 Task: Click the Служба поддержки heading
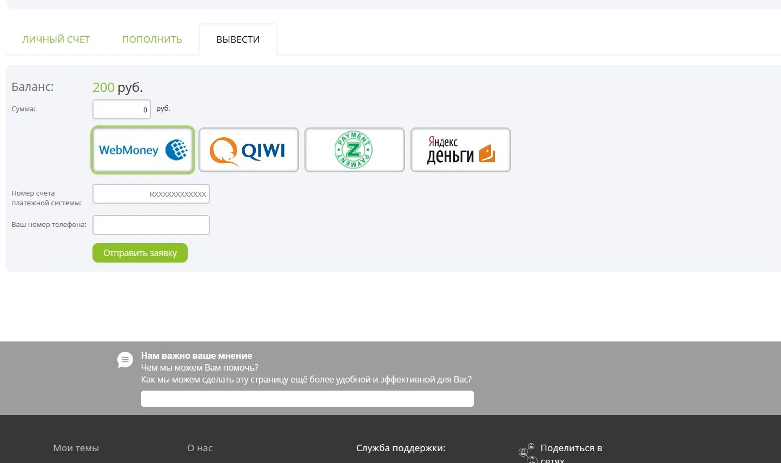pos(401,448)
